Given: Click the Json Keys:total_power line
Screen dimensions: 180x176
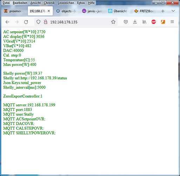Looking at the screenshot, I should [x=22, y=83].
